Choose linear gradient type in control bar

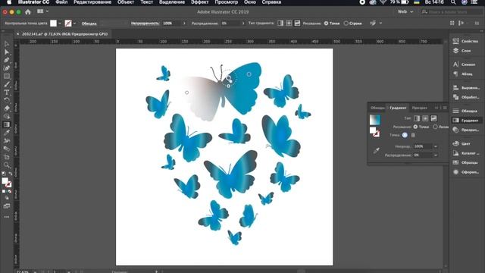(280, 24)
